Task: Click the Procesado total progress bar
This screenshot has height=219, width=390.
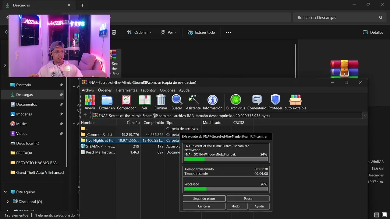Action: coord(226,189)
